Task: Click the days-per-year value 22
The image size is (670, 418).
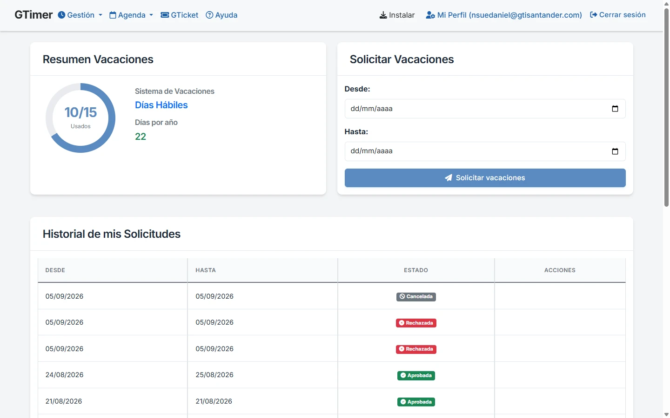Action: [141, 137]
